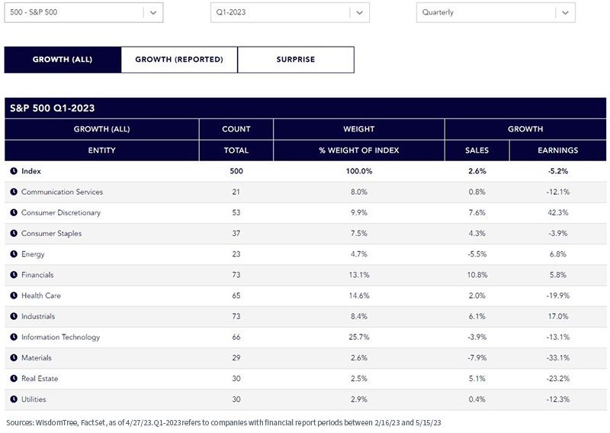Click the clock icon beside Information Technology
Viewport: 610px width, 433px height.
14,337
